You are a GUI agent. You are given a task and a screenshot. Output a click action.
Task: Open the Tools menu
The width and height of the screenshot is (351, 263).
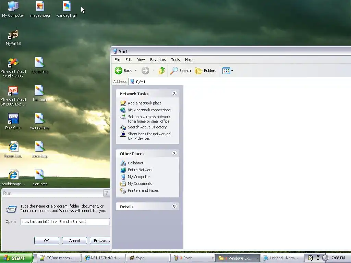pyautogui.click(x=175, y=60)
